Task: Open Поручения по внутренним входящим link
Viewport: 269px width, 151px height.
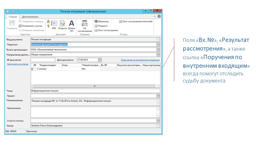Action: click(140, 60)
